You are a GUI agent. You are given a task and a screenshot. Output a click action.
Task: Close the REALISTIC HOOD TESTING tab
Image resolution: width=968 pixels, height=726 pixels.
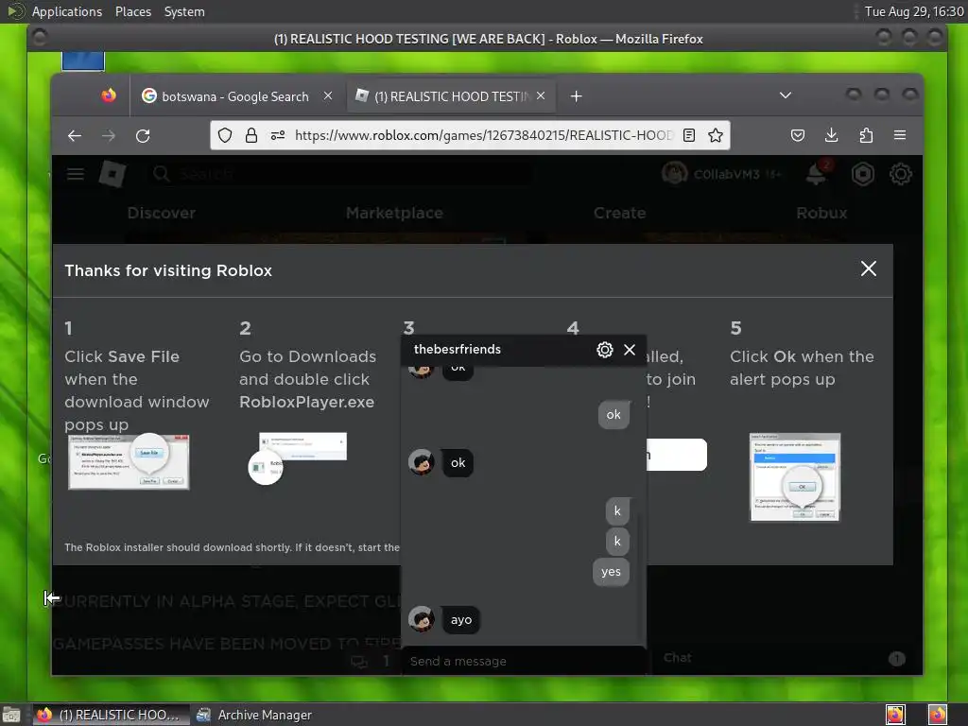541,95
